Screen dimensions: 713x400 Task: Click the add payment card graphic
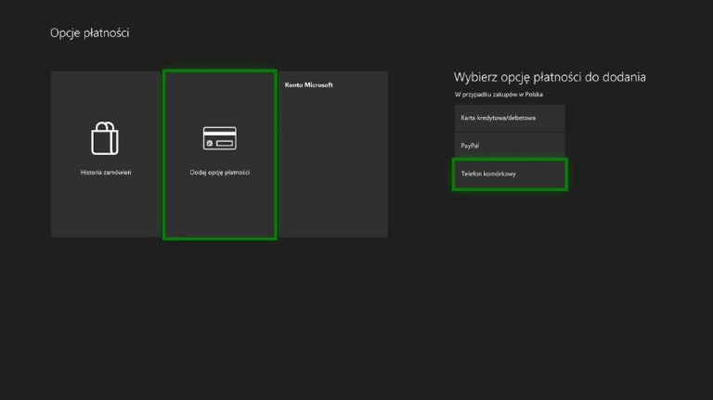coord(220,138)
